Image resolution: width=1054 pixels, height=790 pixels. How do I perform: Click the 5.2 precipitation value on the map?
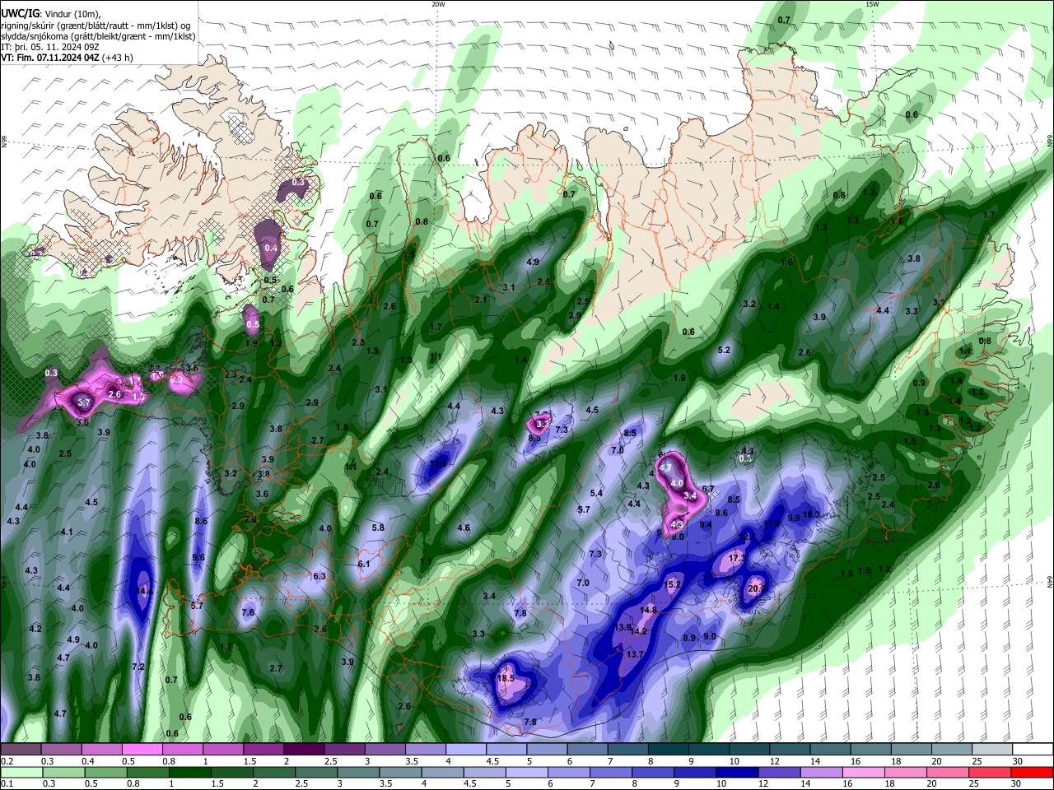[724, 350]
